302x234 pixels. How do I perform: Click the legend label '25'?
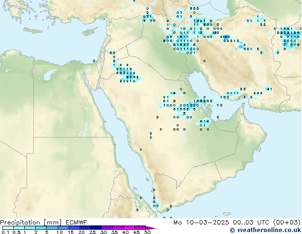[x=92, y=232]
